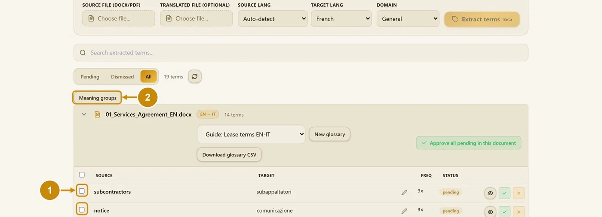Dismiss the subcontractors term with X icon
The height and width of the screenshot is (217, 602).
(x=519, y=193)
